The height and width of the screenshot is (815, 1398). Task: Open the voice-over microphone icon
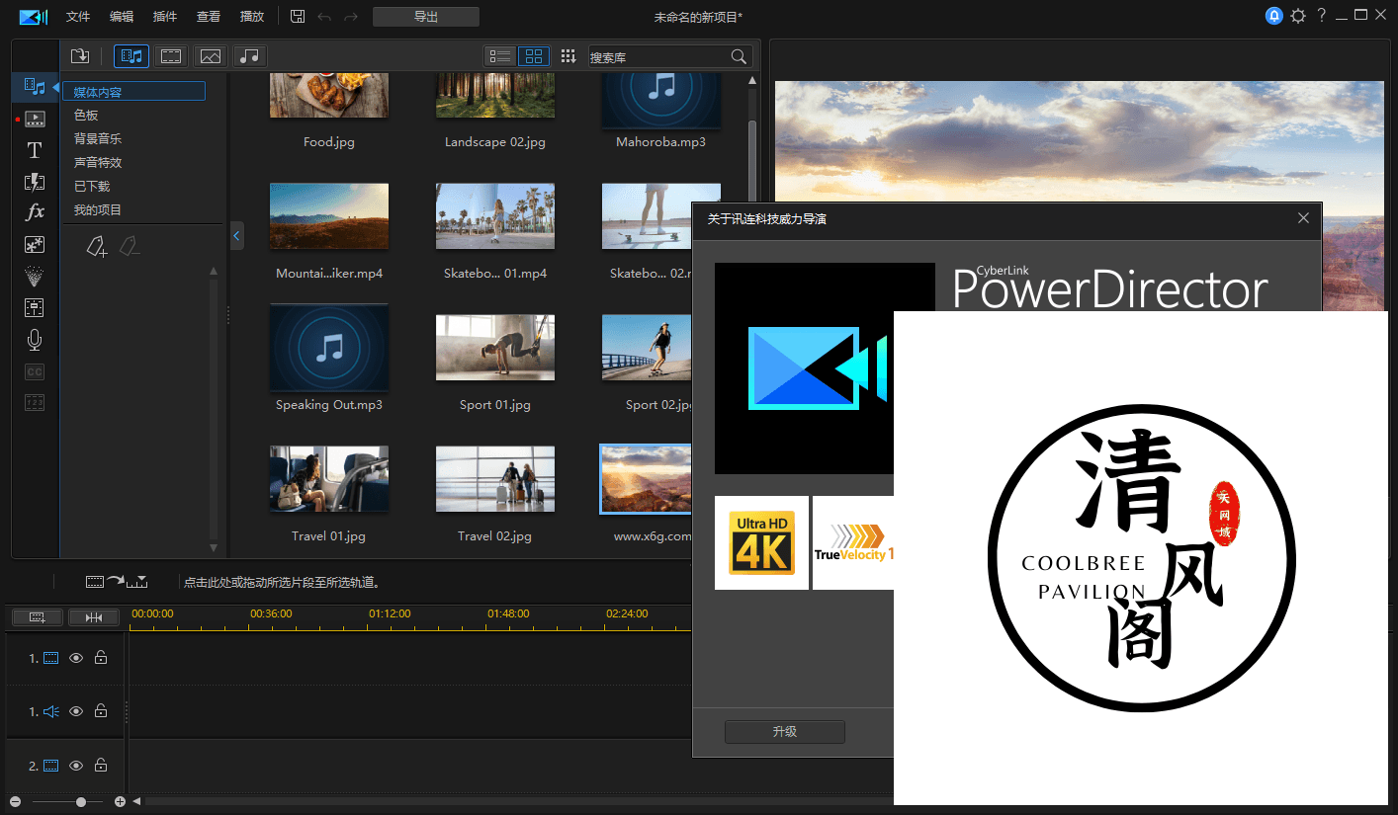tap(35, 340)
